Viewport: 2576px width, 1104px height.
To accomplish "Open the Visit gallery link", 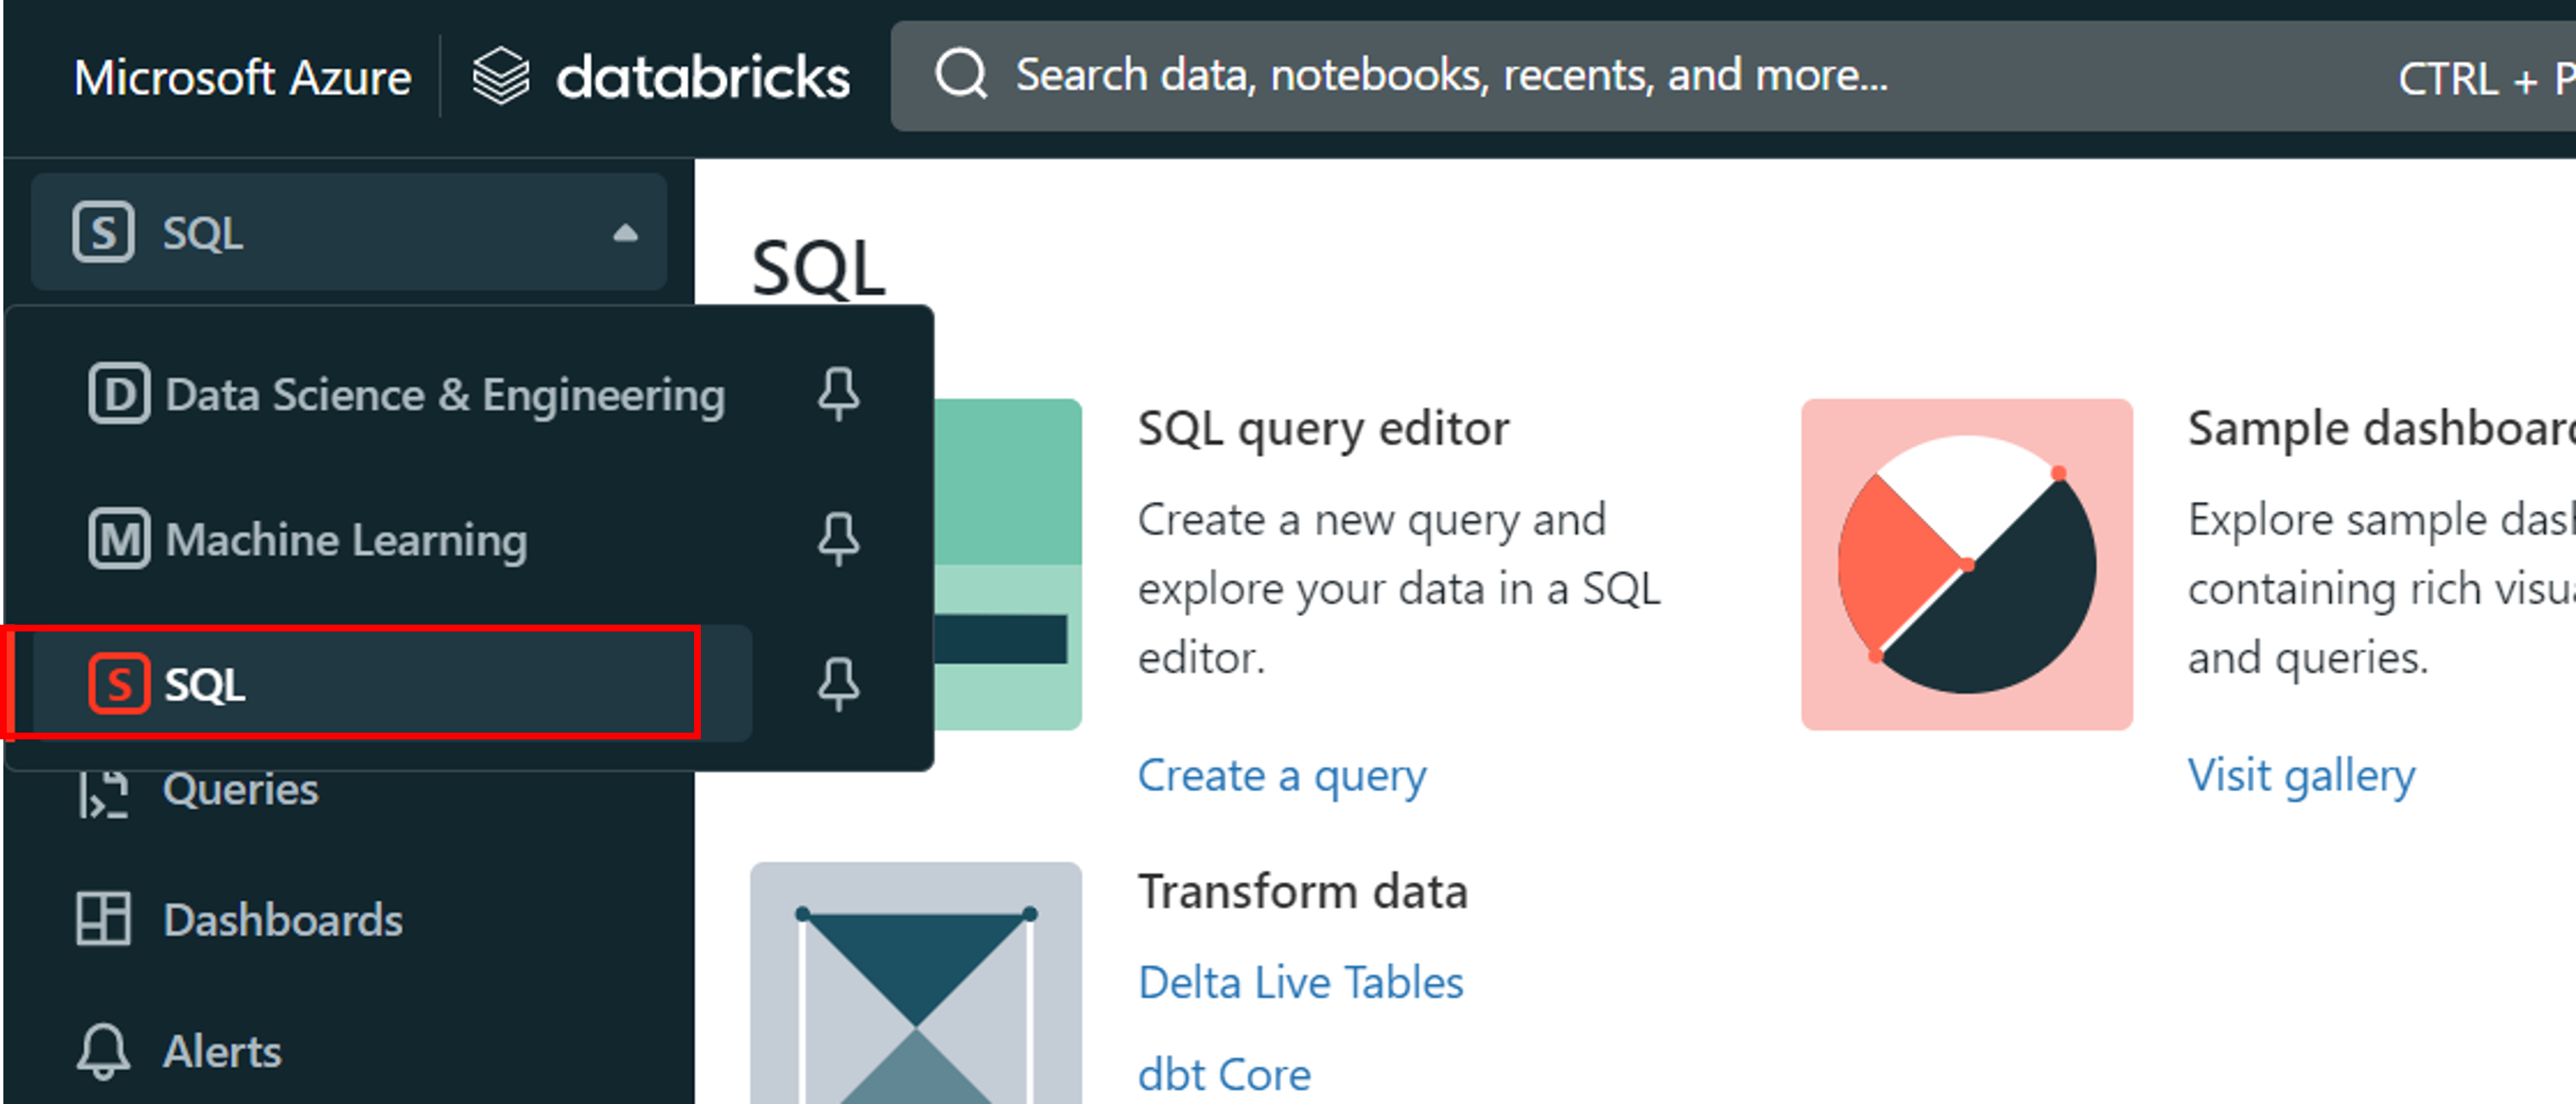I will point(2301,776).
